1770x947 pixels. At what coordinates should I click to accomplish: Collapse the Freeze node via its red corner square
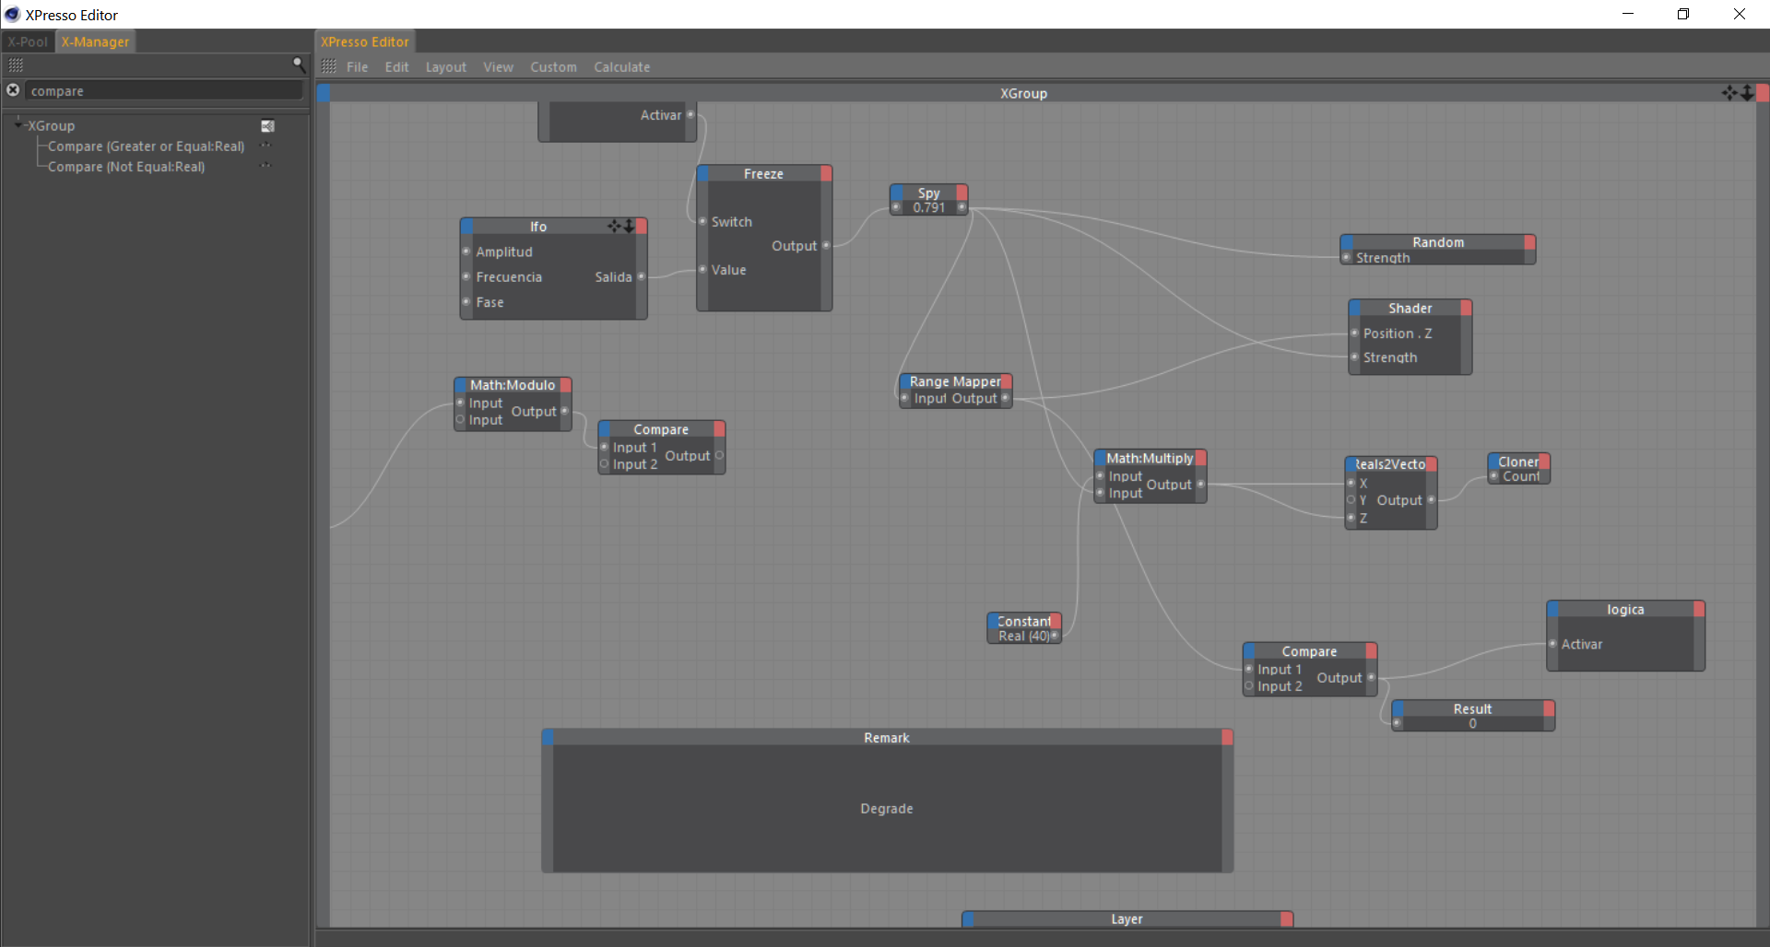click(x=824, y=173)
